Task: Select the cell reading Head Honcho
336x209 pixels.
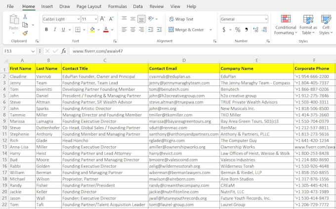Action: pos(105,141)
